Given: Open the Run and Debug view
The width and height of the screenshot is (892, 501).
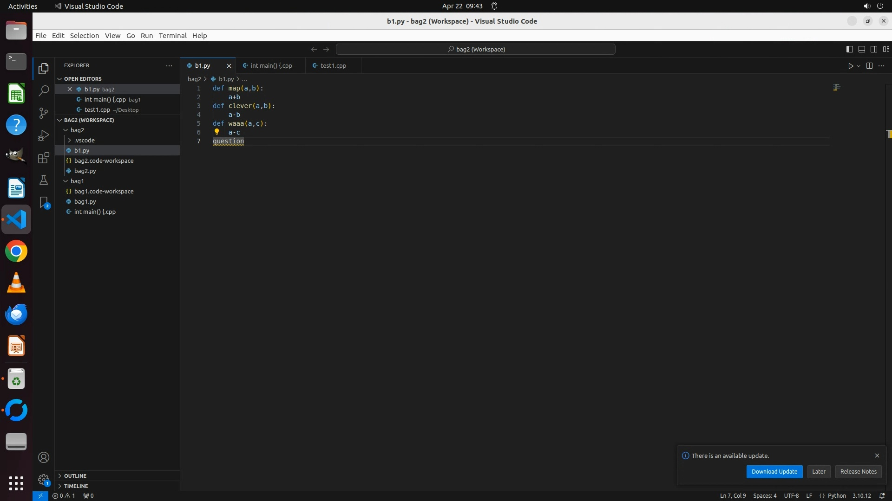Looking at the screenshot, I should [44, 135].
